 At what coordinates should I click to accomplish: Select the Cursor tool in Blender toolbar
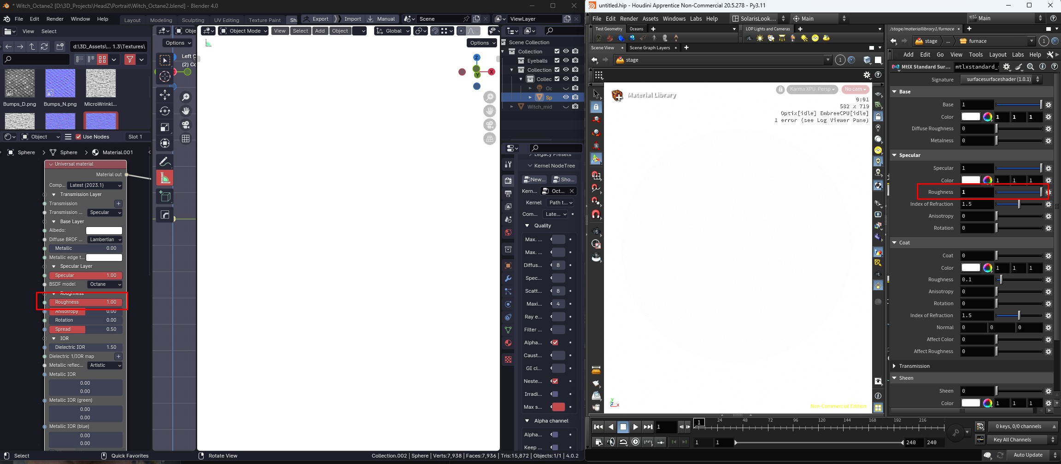(165, 76)
